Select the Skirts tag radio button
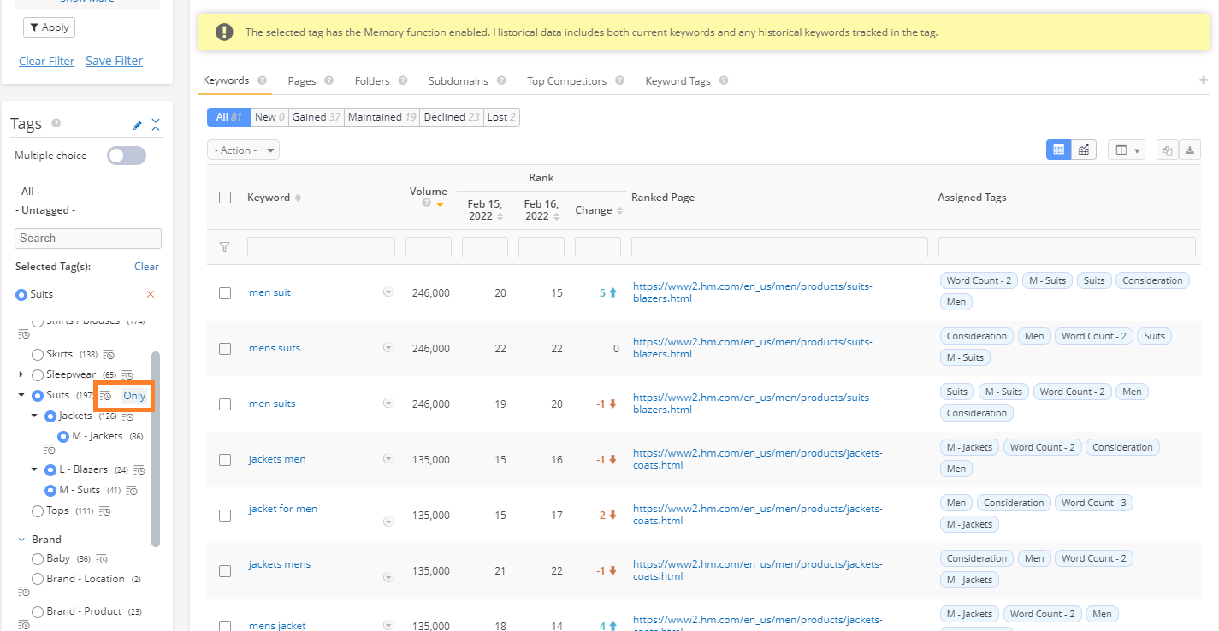 pyautogui.click(x=38, y=354)
